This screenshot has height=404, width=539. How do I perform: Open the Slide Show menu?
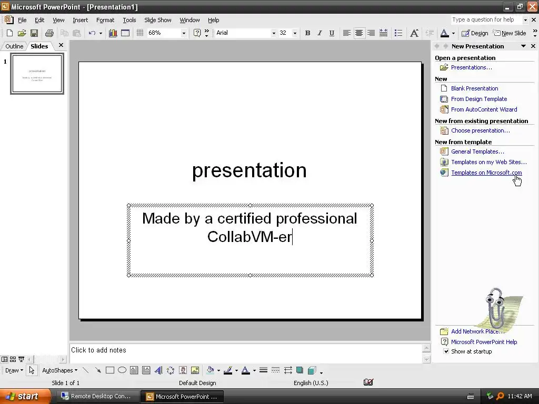(x=158, y=20)
